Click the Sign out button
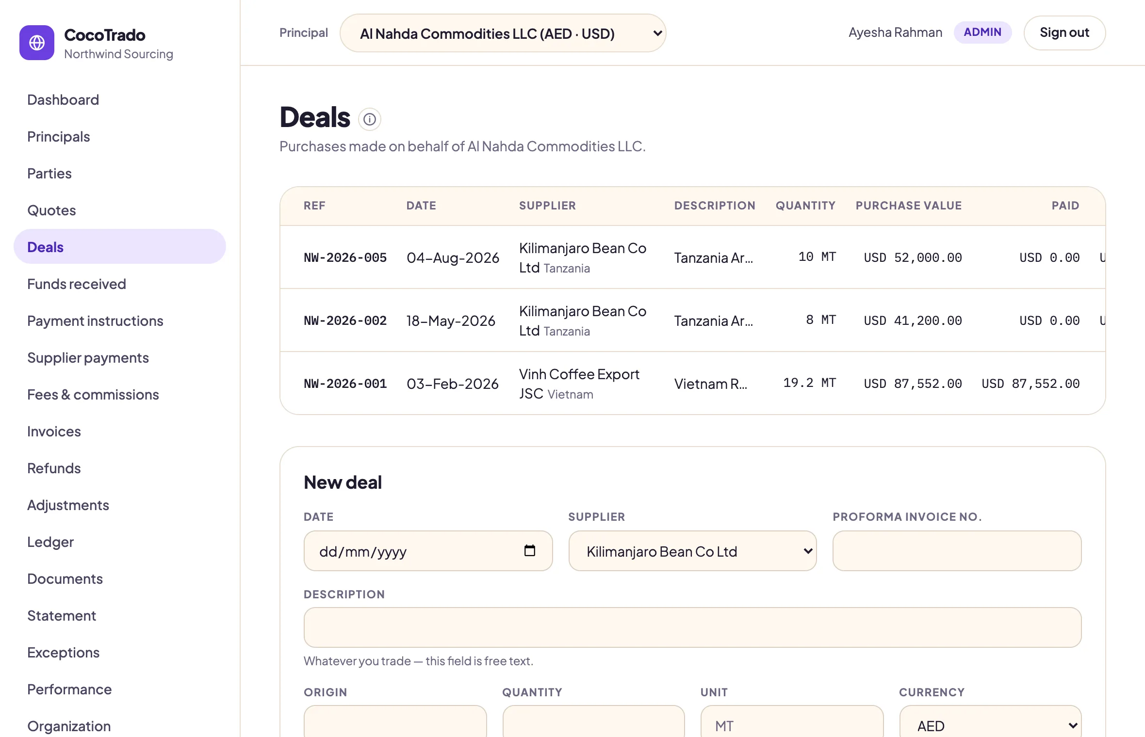This screenshot has height=737, width=1145. click(x=1064, y=33)
